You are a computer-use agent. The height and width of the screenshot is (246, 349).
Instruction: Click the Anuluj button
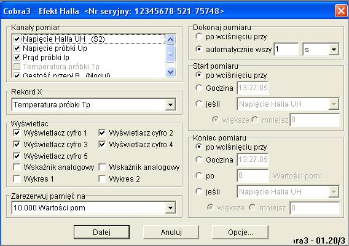pos(171,233)
